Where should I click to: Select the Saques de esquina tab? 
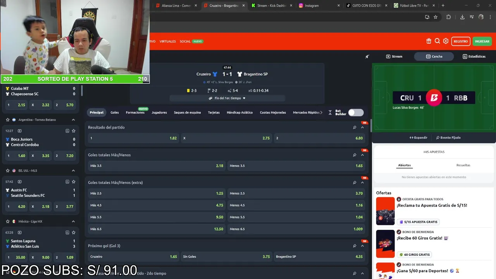(187, 112)
